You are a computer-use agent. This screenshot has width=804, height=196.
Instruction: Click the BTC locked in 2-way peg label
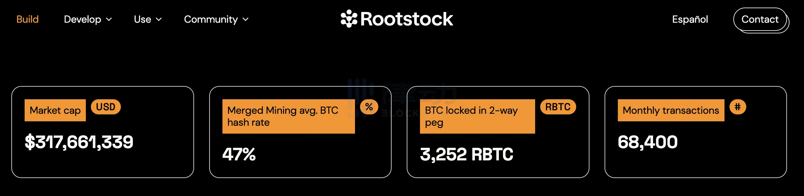click(477, 116)
